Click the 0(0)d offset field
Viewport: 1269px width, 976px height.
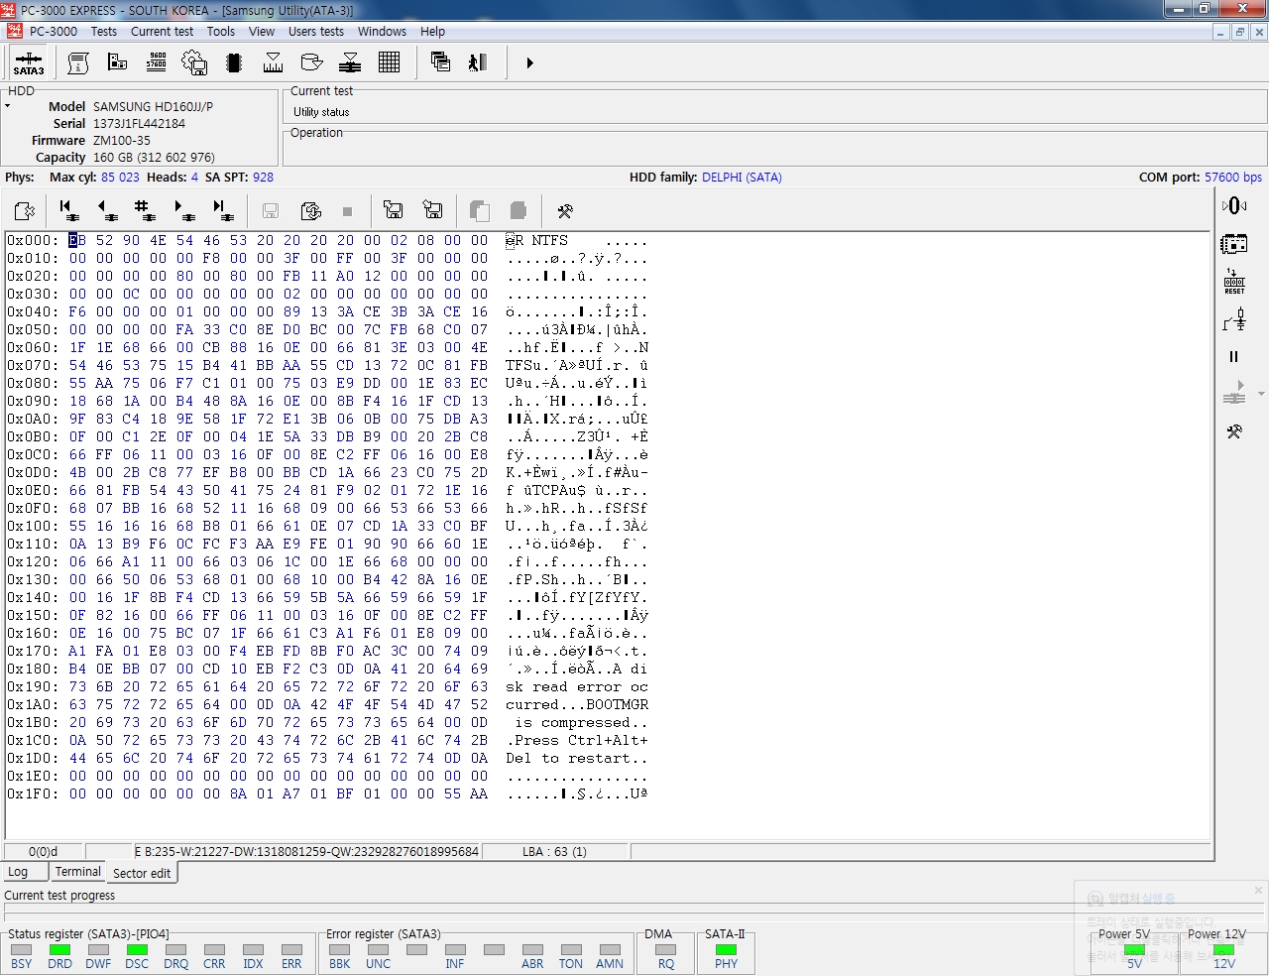click(43, 851)
